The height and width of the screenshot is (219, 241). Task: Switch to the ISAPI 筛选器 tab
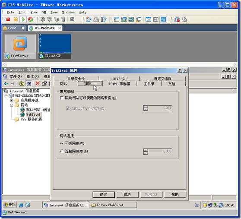pyautogui.click(x=119, y=84)
